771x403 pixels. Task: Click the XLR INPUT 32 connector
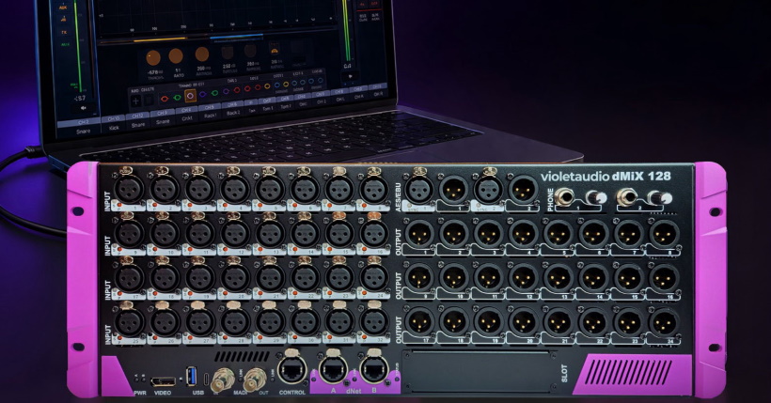[x=374, y=321]
